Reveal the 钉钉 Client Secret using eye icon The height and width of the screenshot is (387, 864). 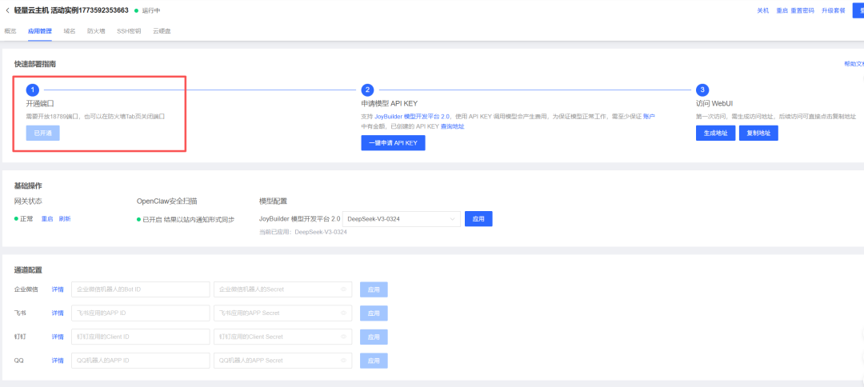(342, 337)
